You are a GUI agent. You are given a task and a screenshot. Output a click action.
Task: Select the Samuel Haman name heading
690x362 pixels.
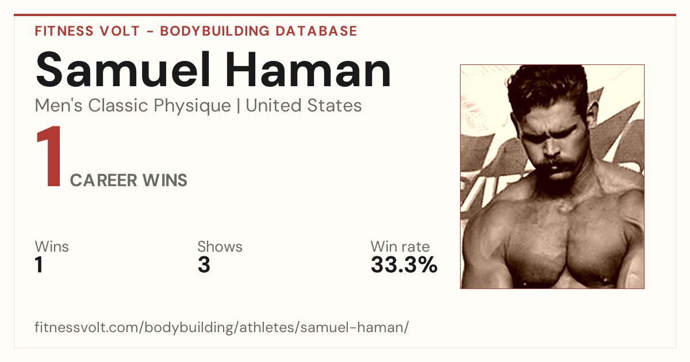click(213, 69)
